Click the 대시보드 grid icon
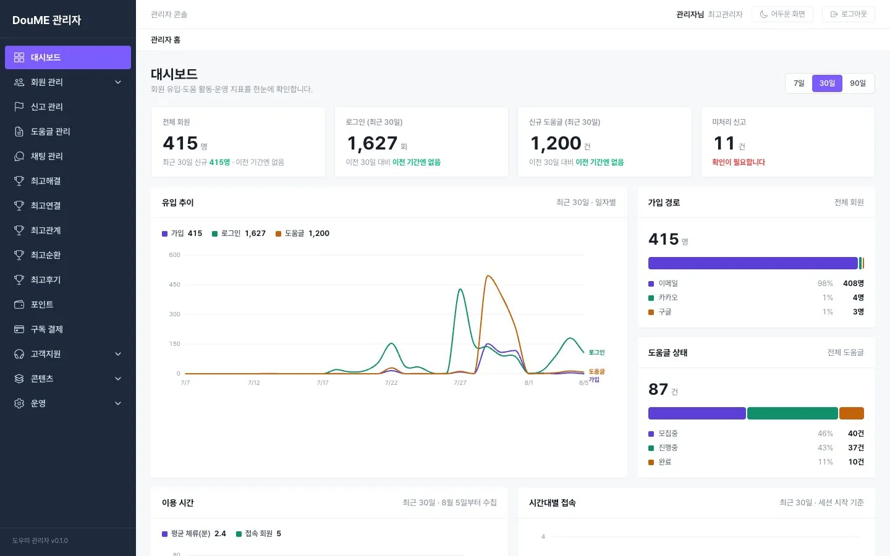The height and width of the screenshot is (556, 890). (x=19, y=57)
